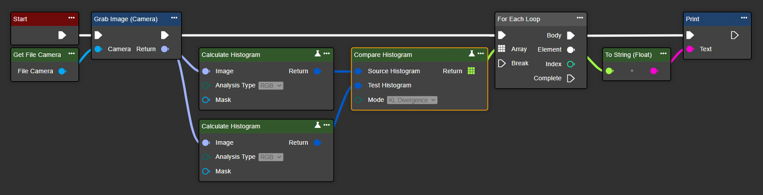Open Analysis Type dropdown in lower Calculate Histogram
Image resolution: width=763 pixels, height=195 pixels.
coord(271,157)
